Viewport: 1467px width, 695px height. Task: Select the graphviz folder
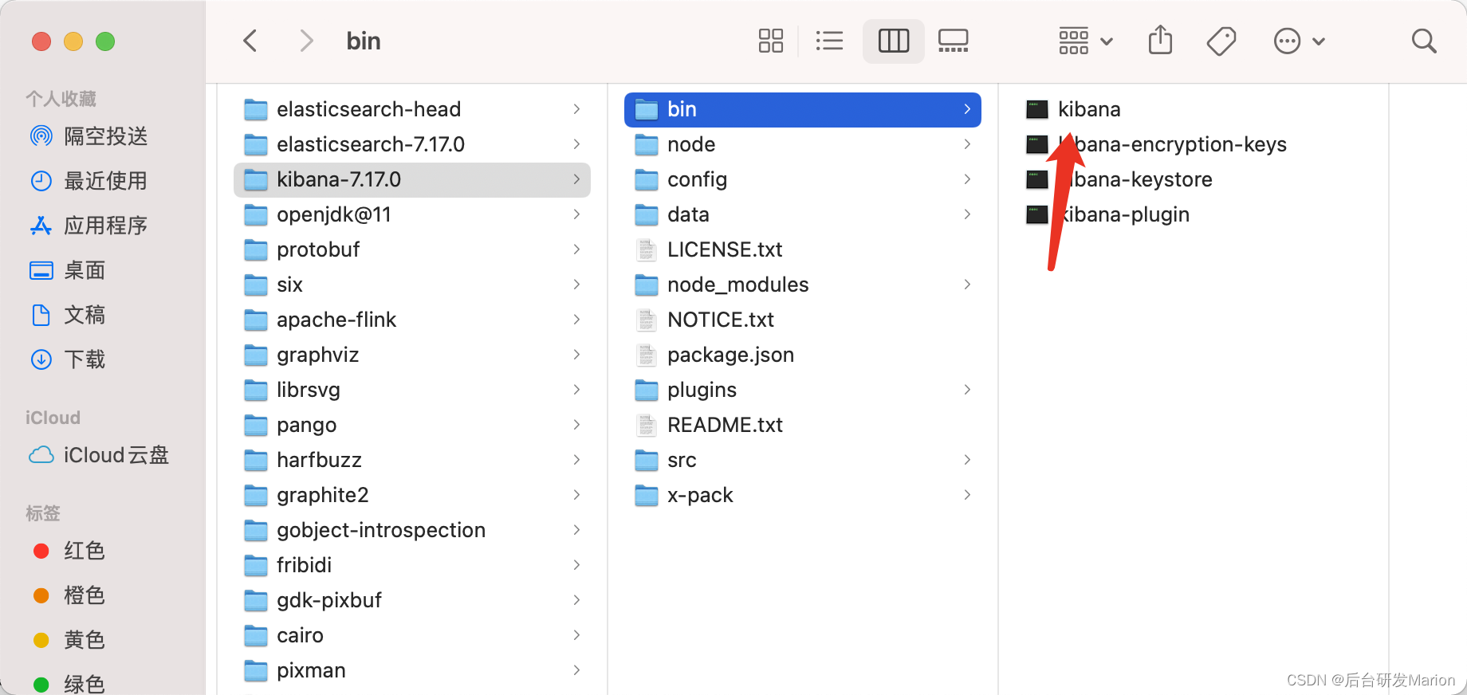tap(412, 355)
